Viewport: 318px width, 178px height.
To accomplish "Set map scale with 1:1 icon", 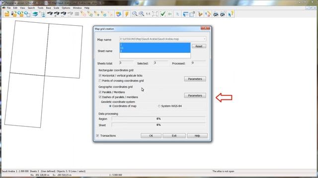I will click(x=148, y=14).
